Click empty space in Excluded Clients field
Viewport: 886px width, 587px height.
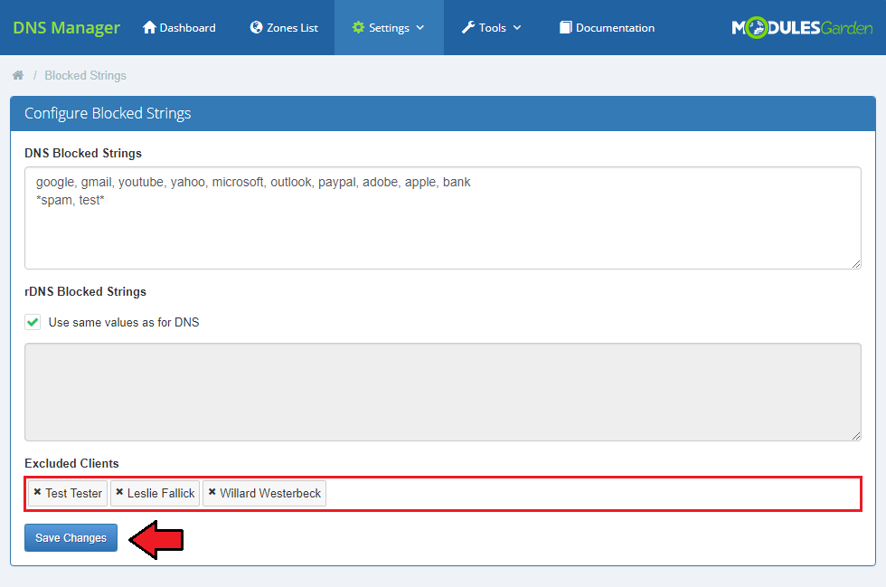point(588,494)
